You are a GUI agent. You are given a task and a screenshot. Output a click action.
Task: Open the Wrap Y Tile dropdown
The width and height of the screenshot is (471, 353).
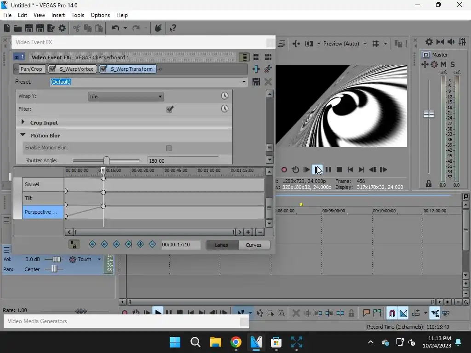point(126,97)
